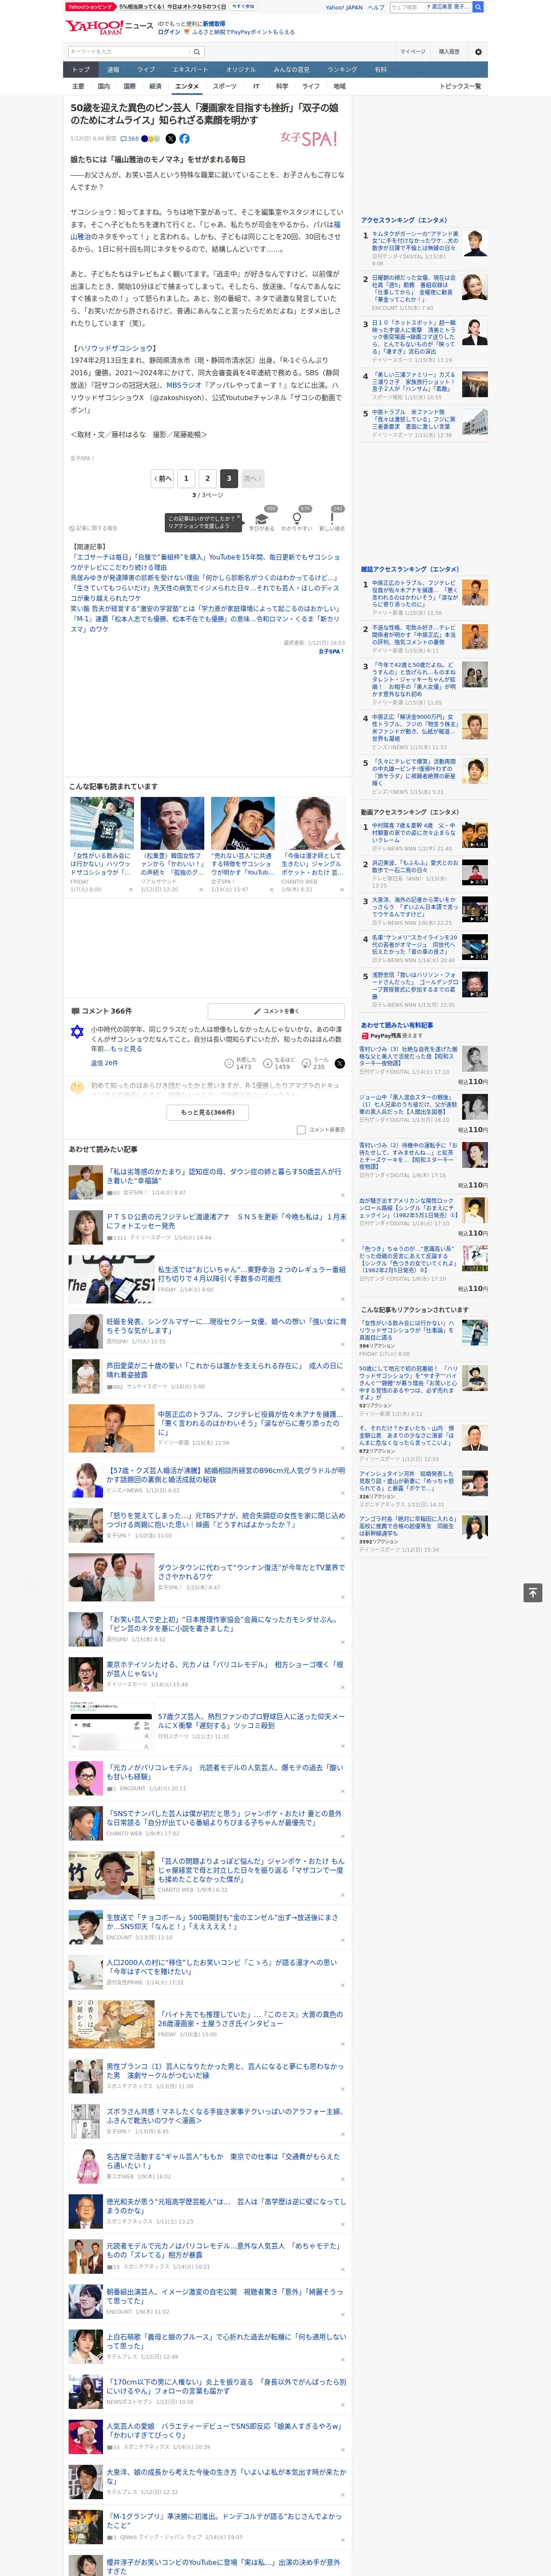Open the トップ navigation tab

tap(81, 70)
